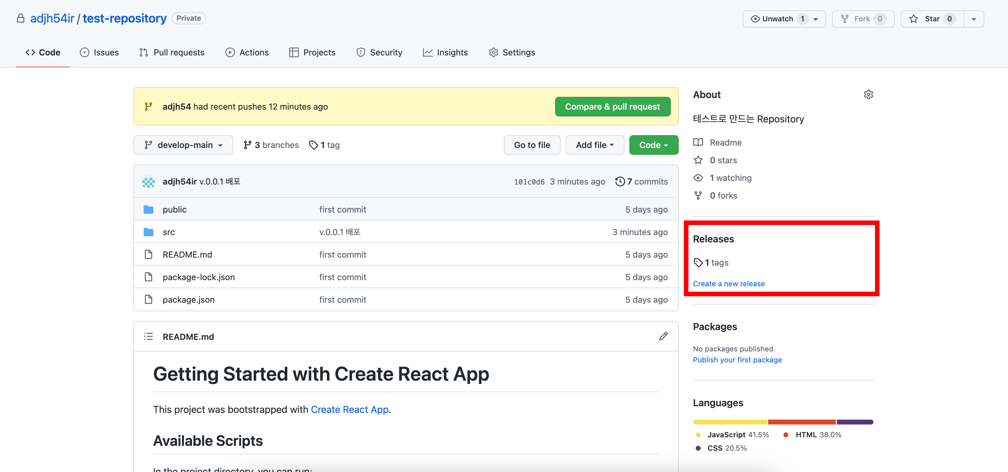Click the JavaScript yellow language bar segment
This screenshot has height=472, width=1008.
click(730, 422)
